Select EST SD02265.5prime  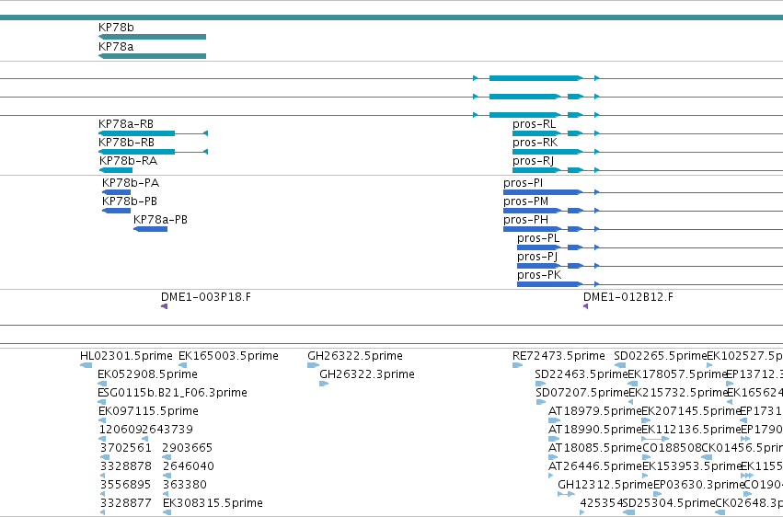pyautogui.click(x=620, y=365)
